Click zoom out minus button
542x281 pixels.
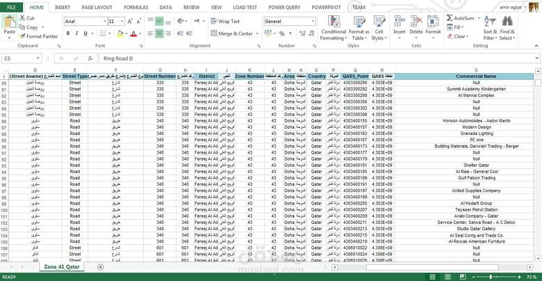pos(473,277)
